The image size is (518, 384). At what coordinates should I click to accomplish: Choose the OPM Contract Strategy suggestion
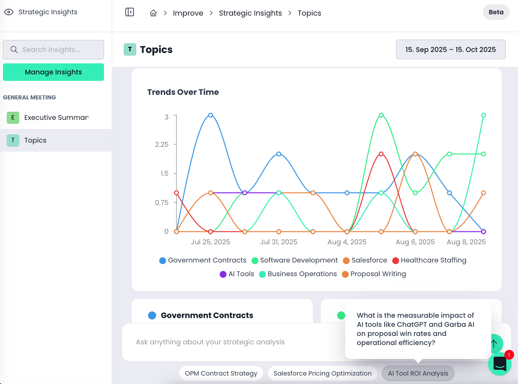click(x=221, y=373)
